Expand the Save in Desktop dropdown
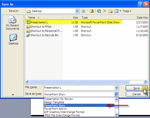This screenshot has width=150, height=118. pos(77,11)
